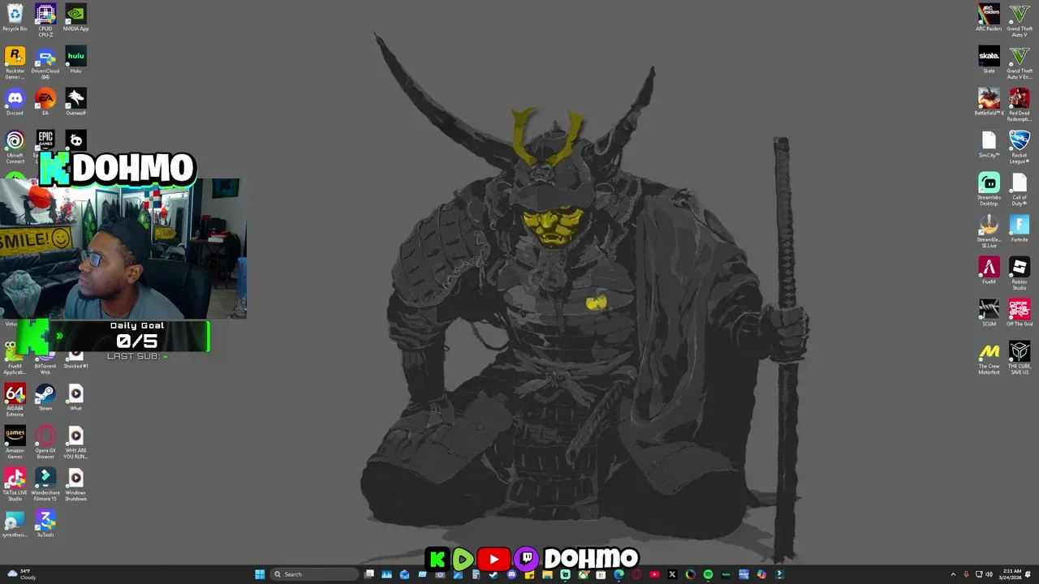Open Microsoft Edge from taskbar
This screenshot has height=584, width=1039.
point(619,574)
